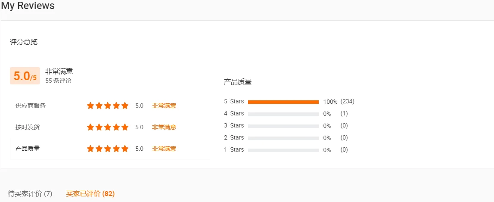Click the (234) five-star review count
This screenshot has width=494, height=202.
(347, 102)
